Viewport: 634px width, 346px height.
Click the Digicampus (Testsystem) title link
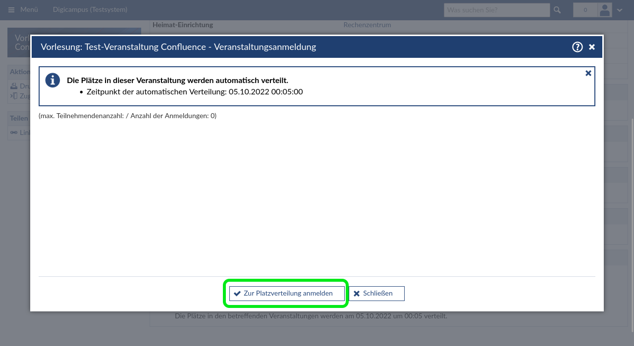click(90, 10)
